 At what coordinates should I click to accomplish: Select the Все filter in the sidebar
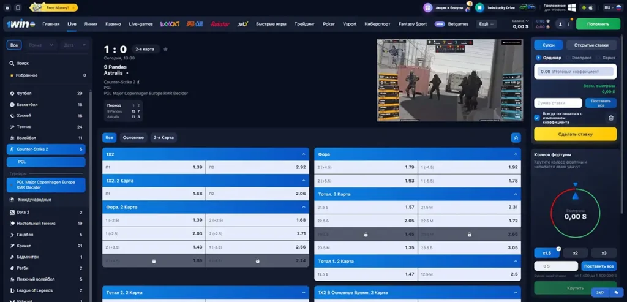(14, 45)
